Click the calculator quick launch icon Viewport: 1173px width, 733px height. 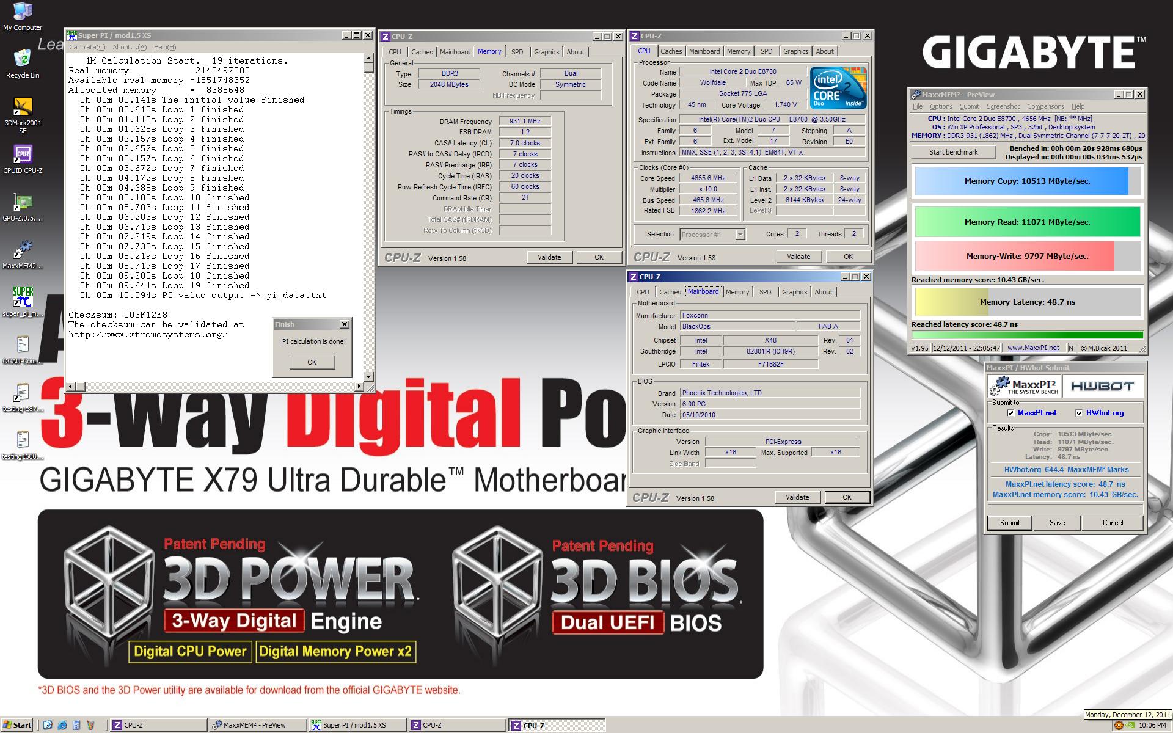point(76,725)
